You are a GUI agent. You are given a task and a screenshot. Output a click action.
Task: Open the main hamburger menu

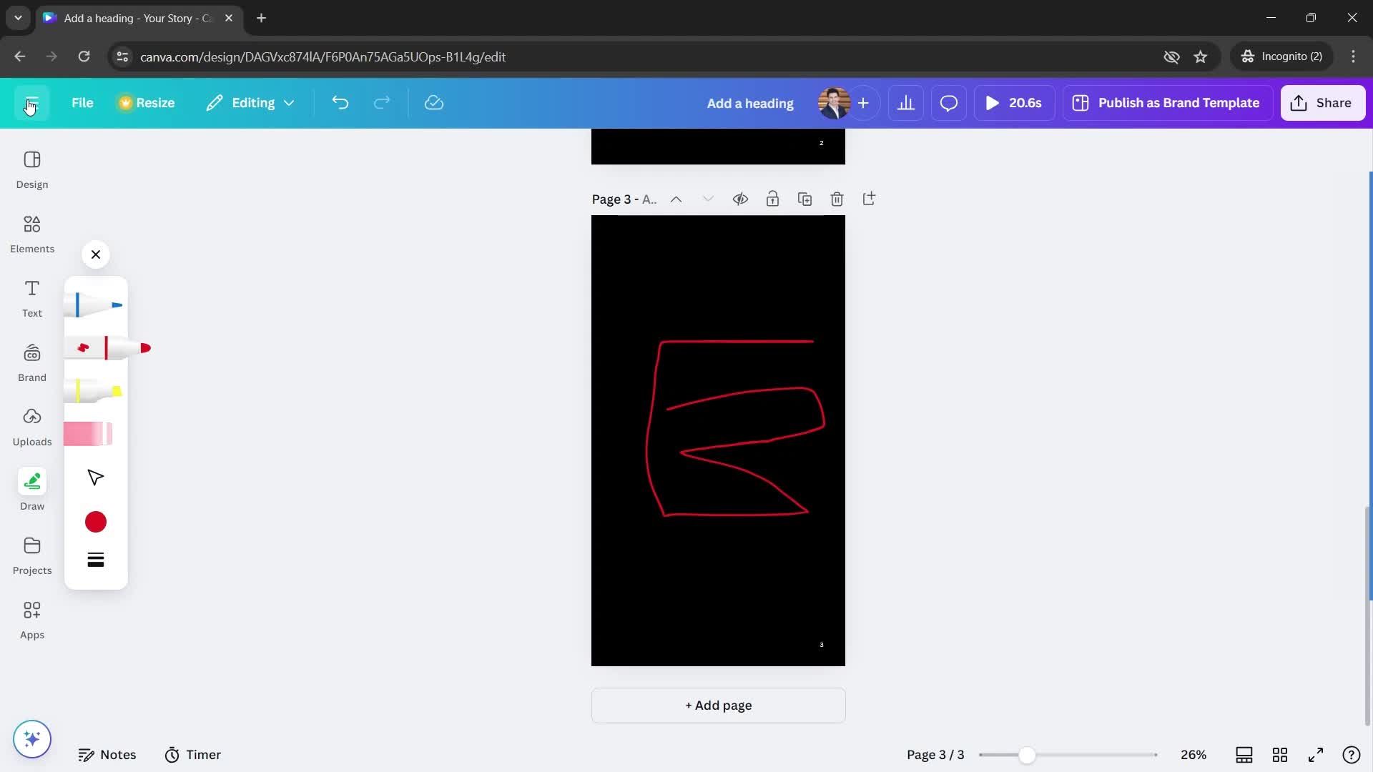(x=31, y=103)
